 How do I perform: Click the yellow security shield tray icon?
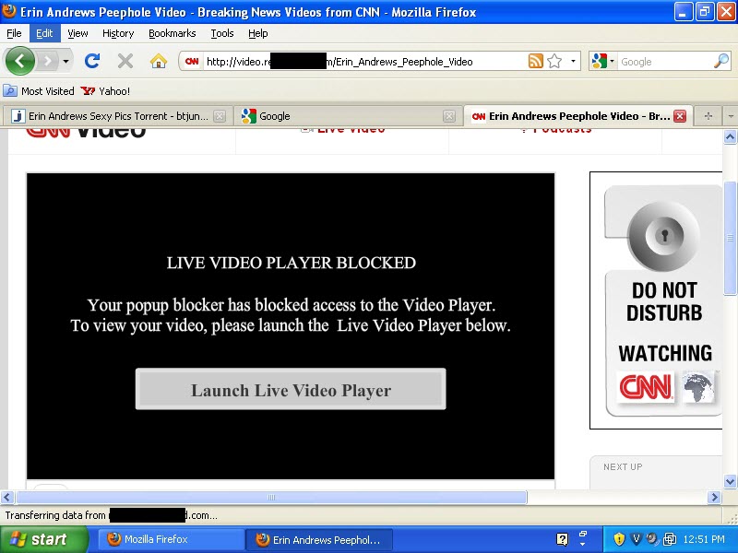click(x=619, y=539)
